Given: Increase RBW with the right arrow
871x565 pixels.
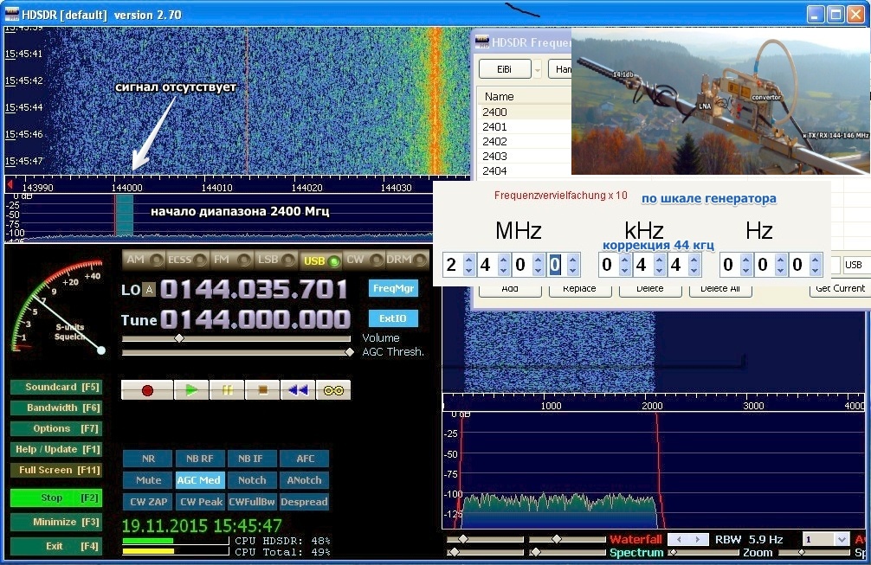Looking at the screenshot, I should pyautogui.click(x=699, y=539).
